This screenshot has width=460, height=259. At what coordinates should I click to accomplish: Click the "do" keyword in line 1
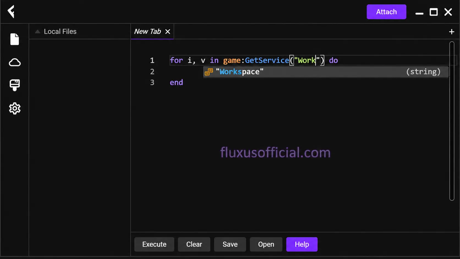click(333, 60)
